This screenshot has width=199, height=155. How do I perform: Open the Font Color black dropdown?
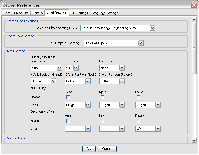tap(112, 68)
